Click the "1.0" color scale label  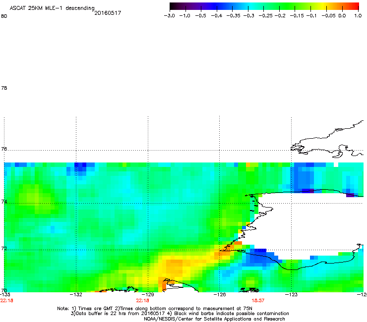pos(358,16)
